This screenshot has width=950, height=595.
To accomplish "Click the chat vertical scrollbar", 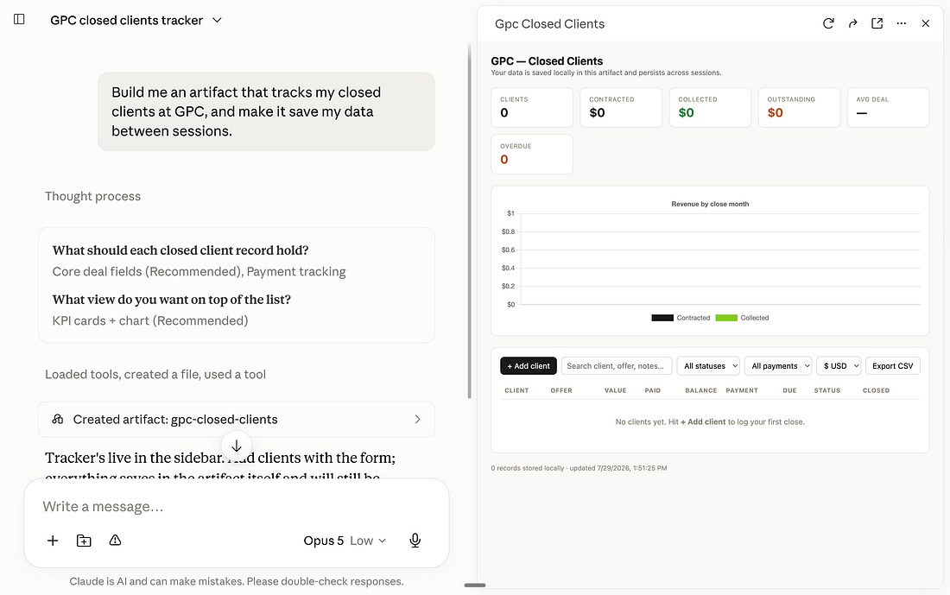I will pyautogui.click(x=470, y=221).
